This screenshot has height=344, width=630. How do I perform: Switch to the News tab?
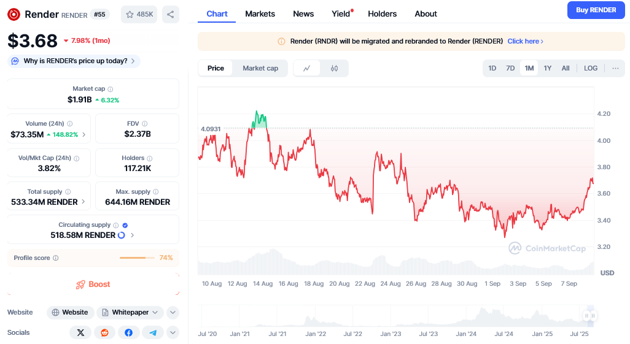(303, 13)
